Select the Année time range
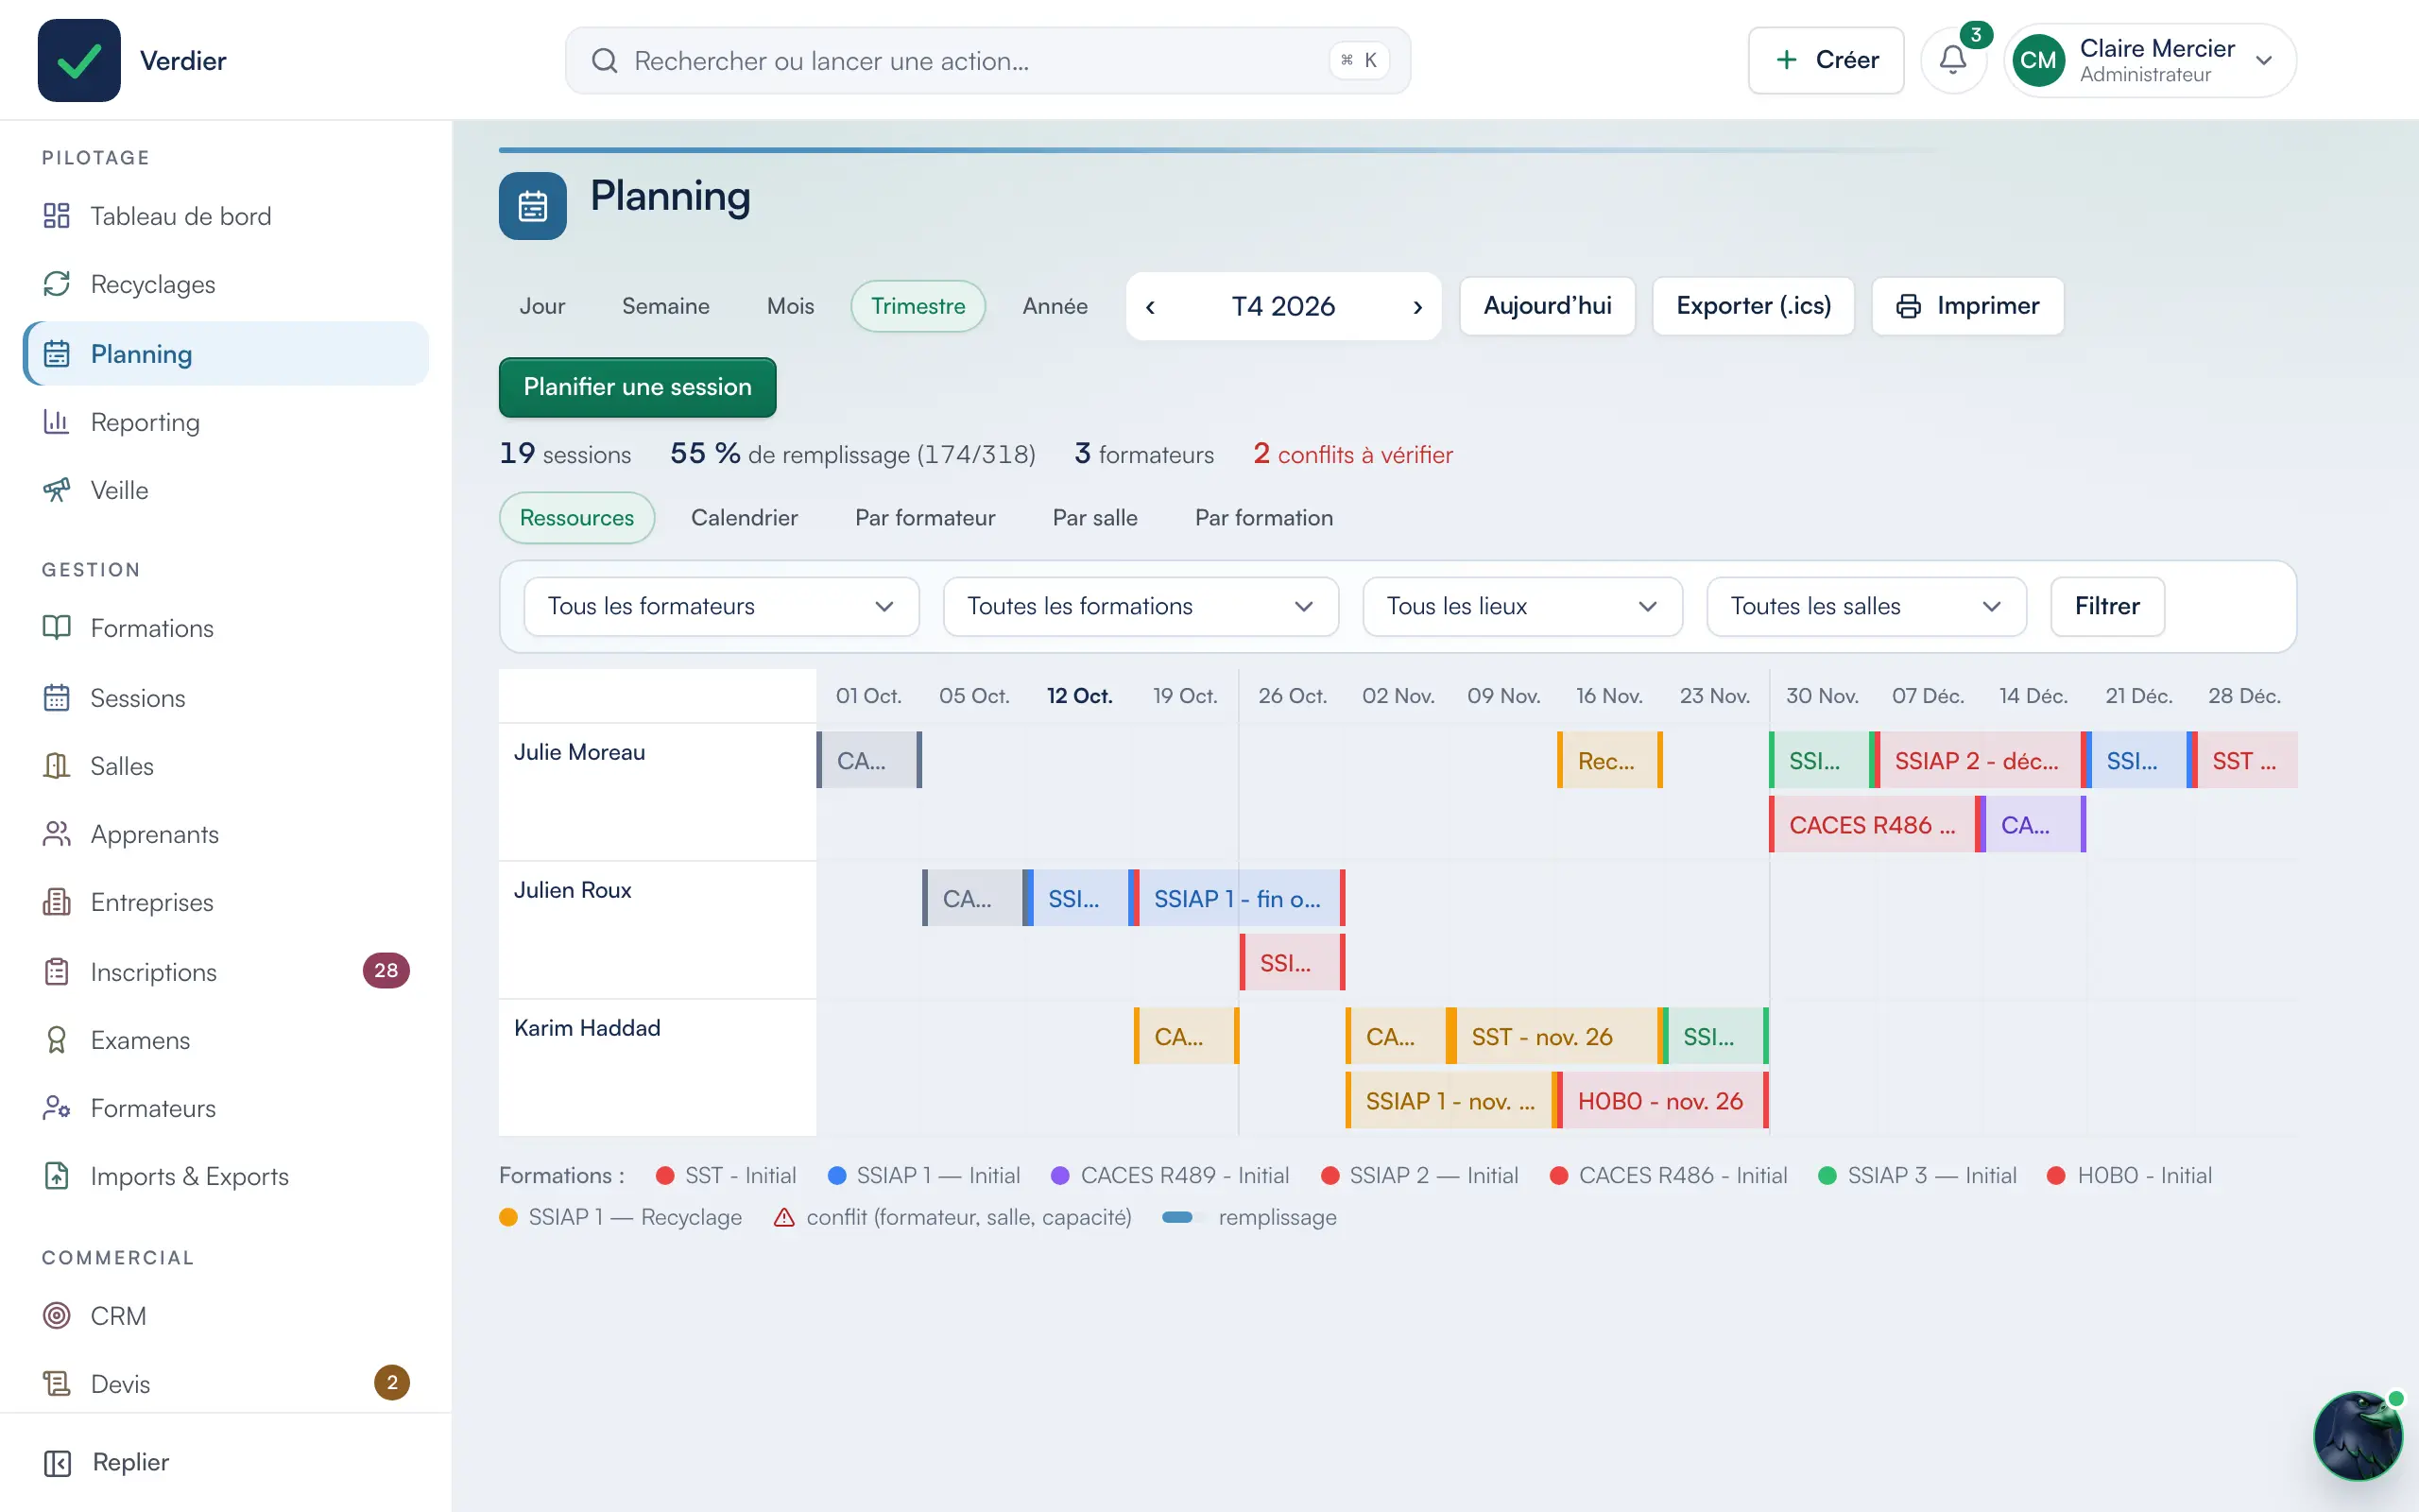This screenshot has height=1512, width=2419. (x=1055, y=306)
